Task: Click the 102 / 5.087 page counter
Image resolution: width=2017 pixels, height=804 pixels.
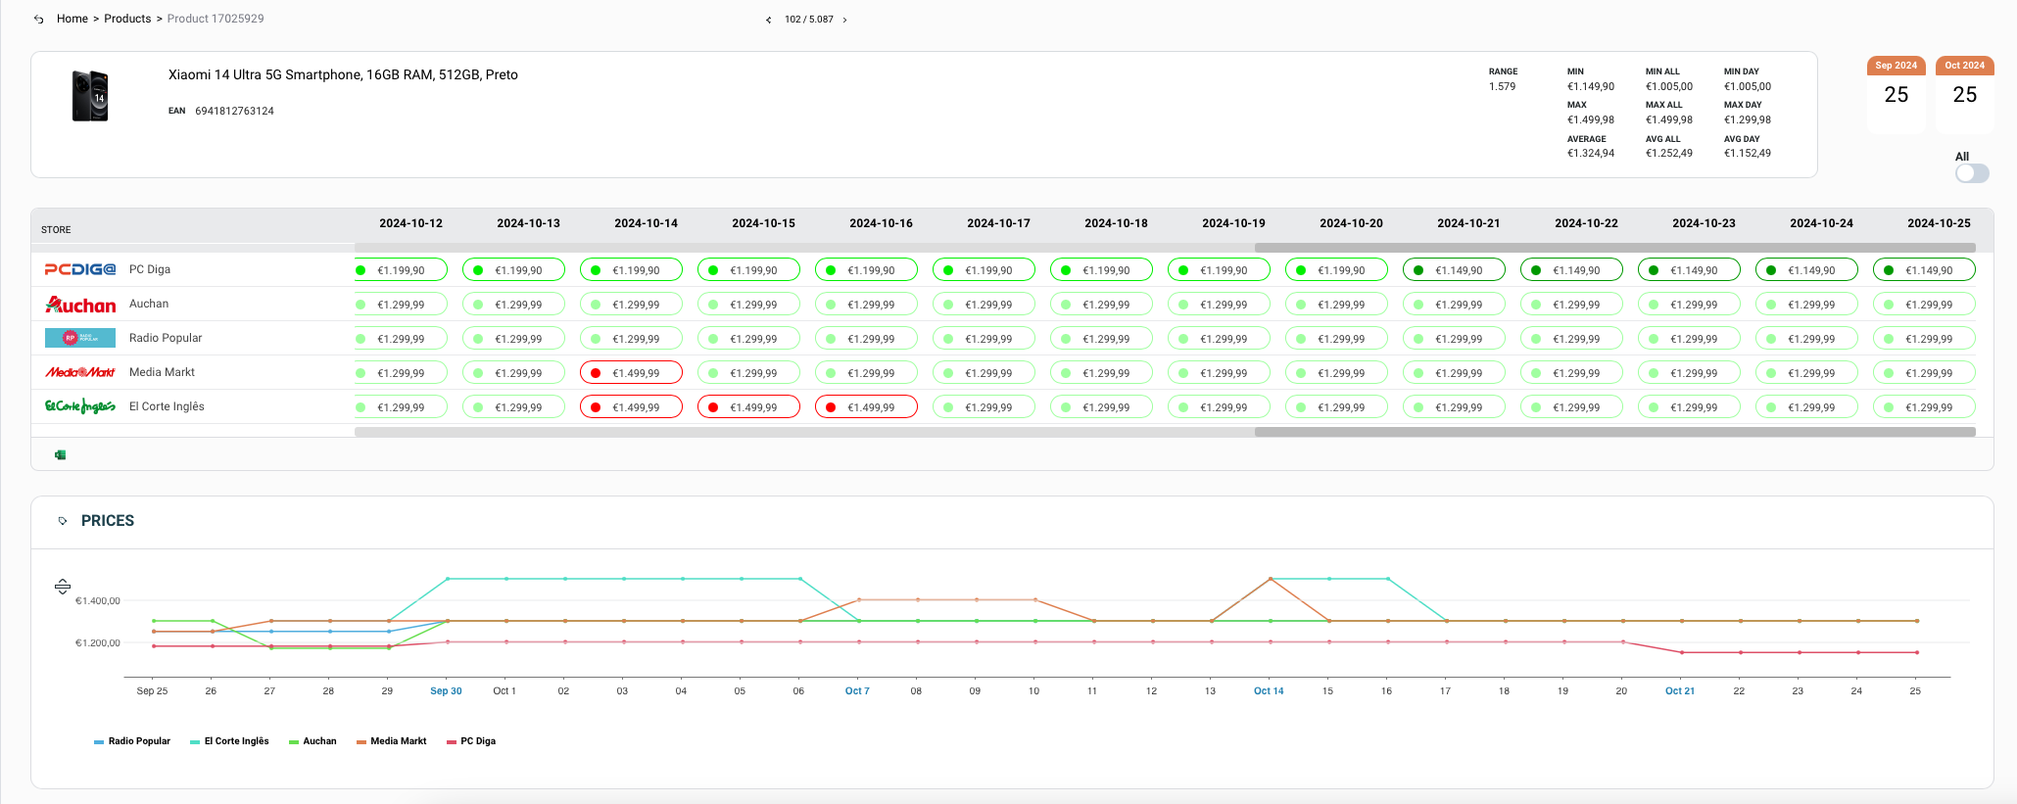Action: [x=809, y=20]
